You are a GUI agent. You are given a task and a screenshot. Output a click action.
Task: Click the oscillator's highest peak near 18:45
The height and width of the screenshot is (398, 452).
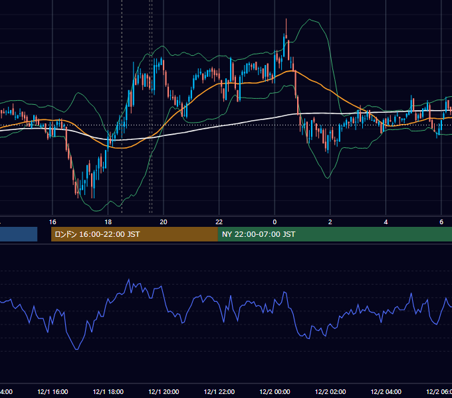click(x=128, y=280)
